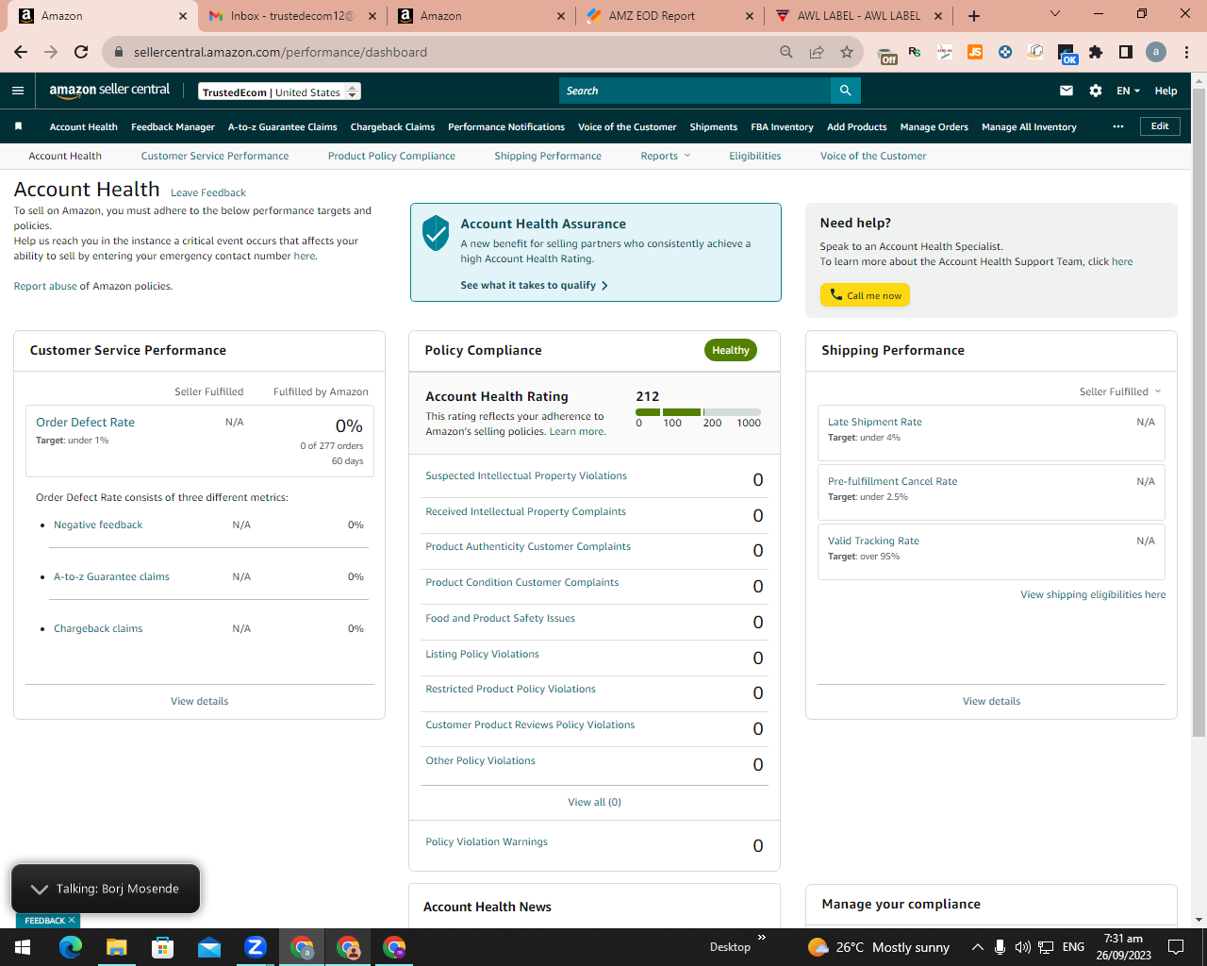Open Eligibilities subnav tab
The height and width of the screenshot is (966, 1207).
[755, 156]
